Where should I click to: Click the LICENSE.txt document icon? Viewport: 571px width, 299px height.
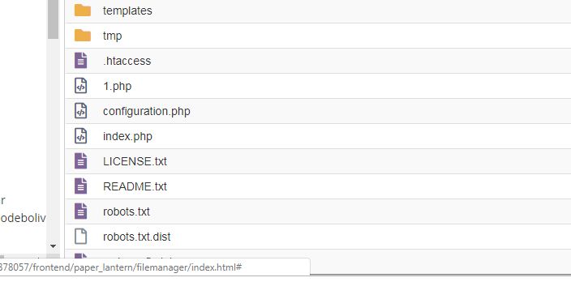[x=81, y=161]
